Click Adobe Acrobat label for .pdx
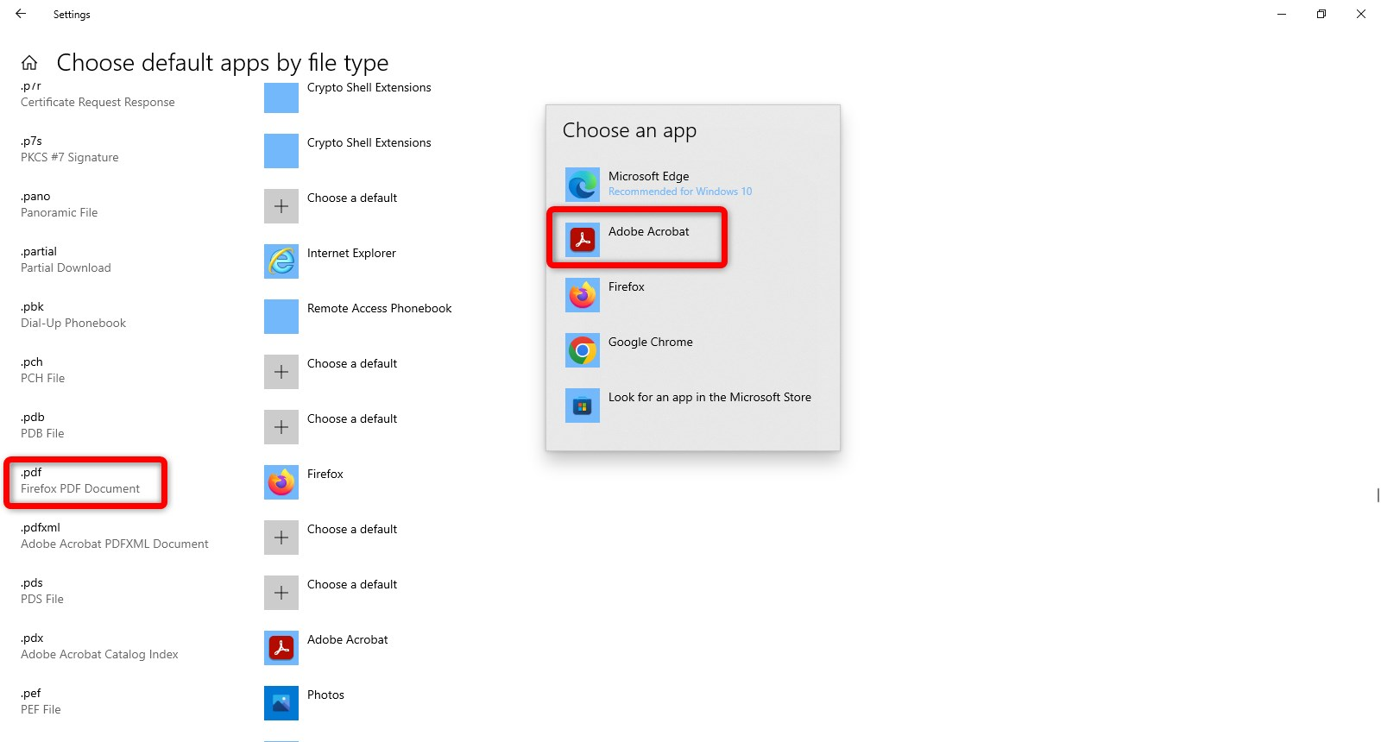This screenshot has height=742, width=1381. (x=348, y=639)
